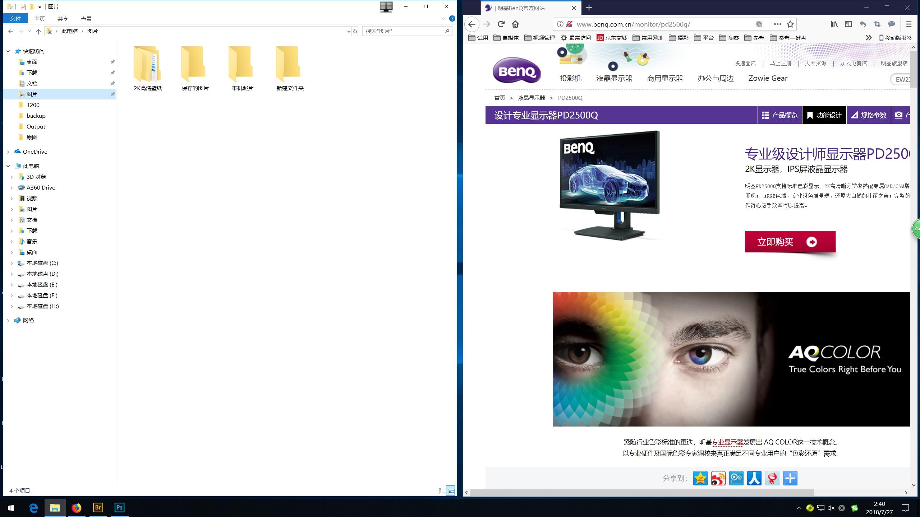This screenshot has height=517, width=920.
Task: Select backup folder in quick access
Action: coord(36,116)
